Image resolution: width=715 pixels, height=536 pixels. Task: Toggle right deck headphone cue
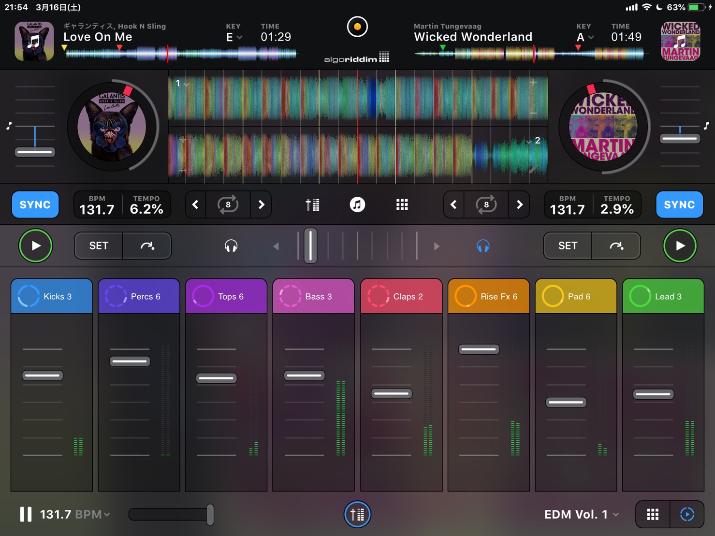click(x=483, y=246)
